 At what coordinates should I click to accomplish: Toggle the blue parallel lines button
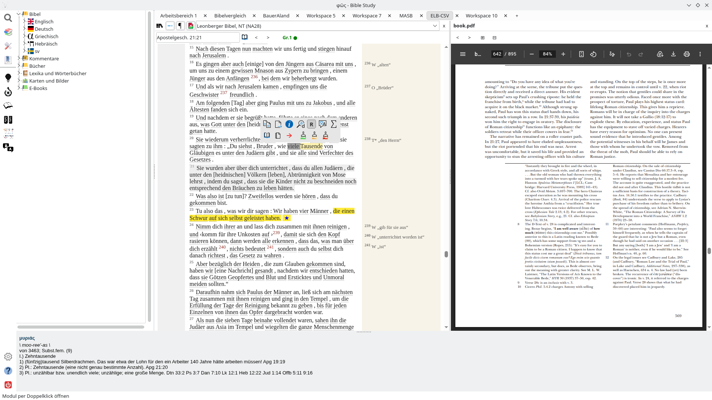click(x=170, y=26)
